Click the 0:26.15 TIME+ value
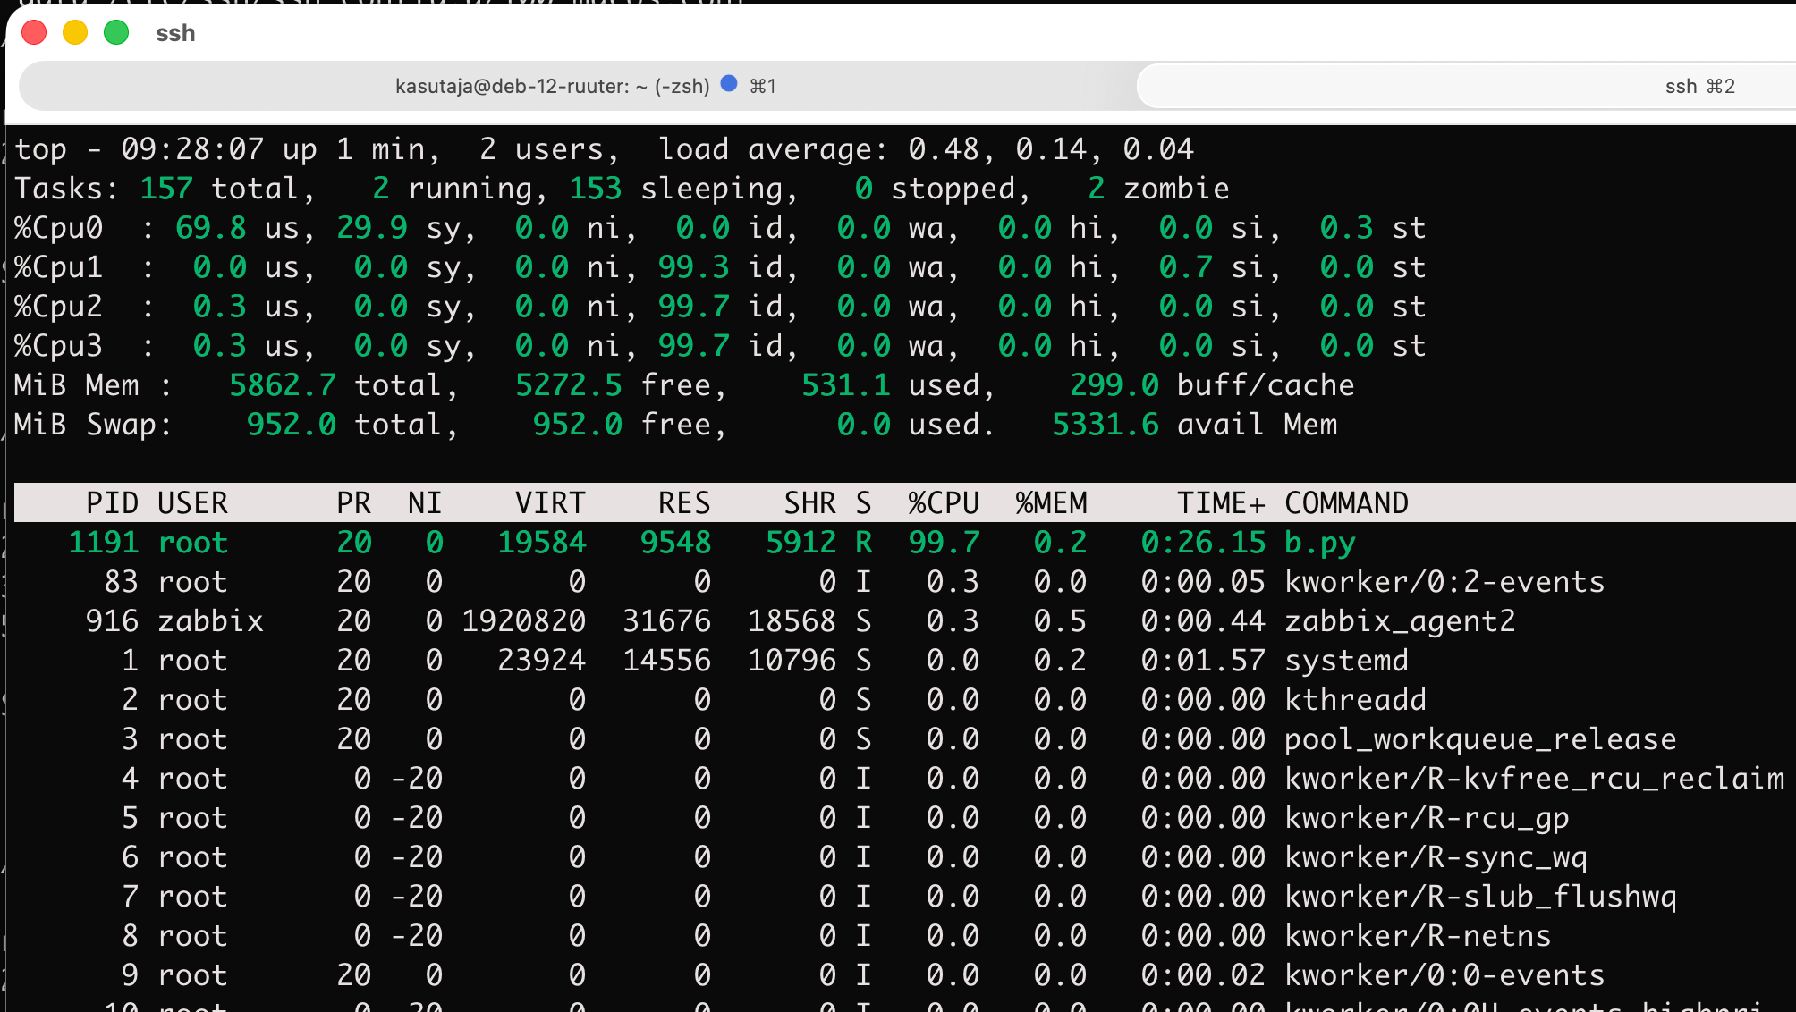Screen dimensions: 1796x1012 [1203, 543]
